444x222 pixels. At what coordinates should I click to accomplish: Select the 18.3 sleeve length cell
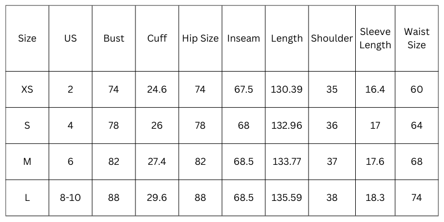(x=375, y=198)
